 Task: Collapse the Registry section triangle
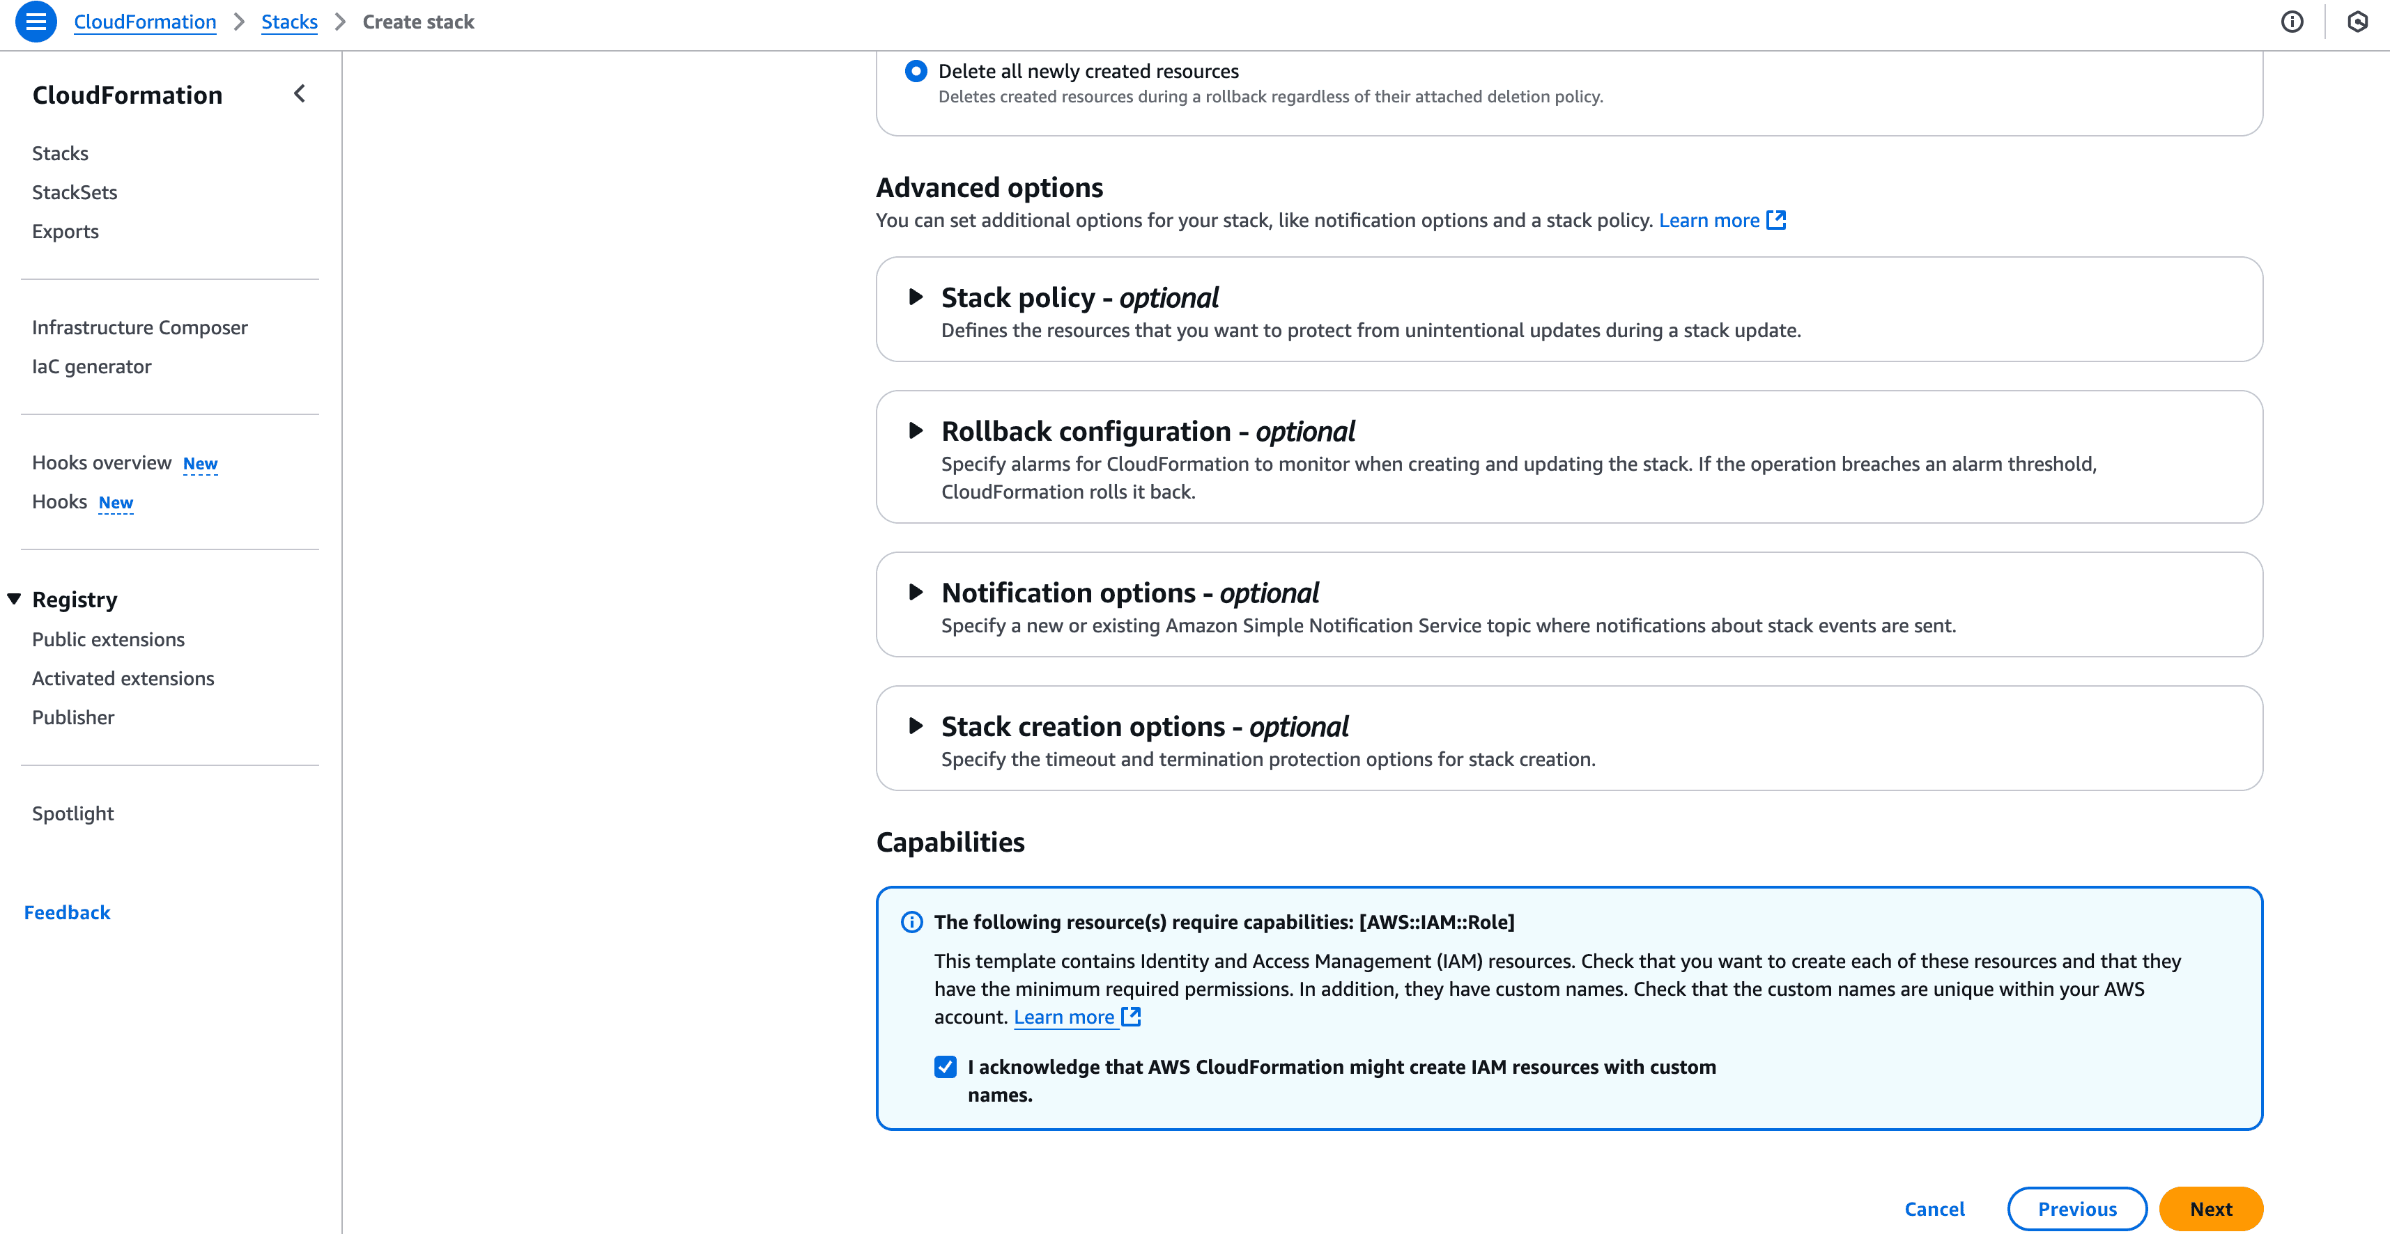[13, 599]
